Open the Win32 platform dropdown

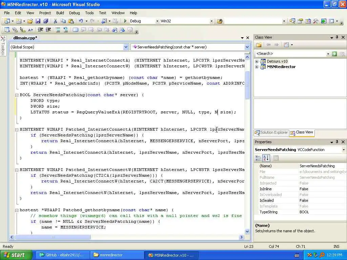click(x=211, y=21)
